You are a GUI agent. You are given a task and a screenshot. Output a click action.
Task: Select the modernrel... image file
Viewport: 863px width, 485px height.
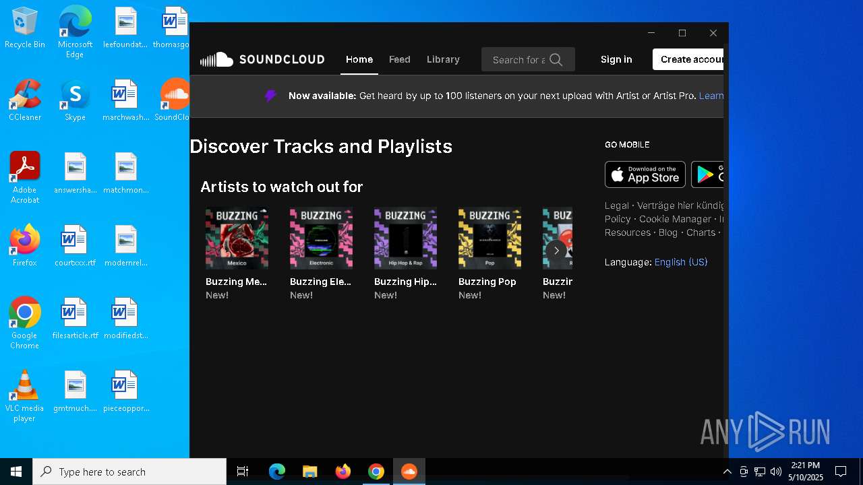pyautogui.click(x=125, y=246)
